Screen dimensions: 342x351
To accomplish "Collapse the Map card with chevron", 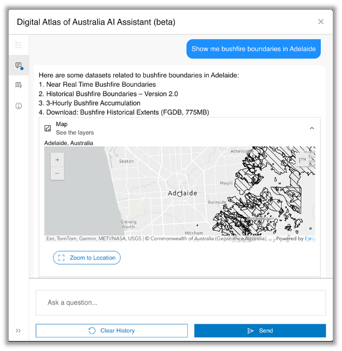I will click(312, 128).
